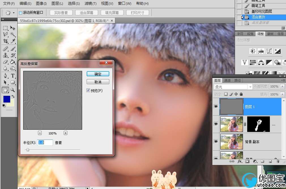Select the Eyedropper tool
Image resolution: width=286 pixels, height=189 pixels.
tap(12, 41)
